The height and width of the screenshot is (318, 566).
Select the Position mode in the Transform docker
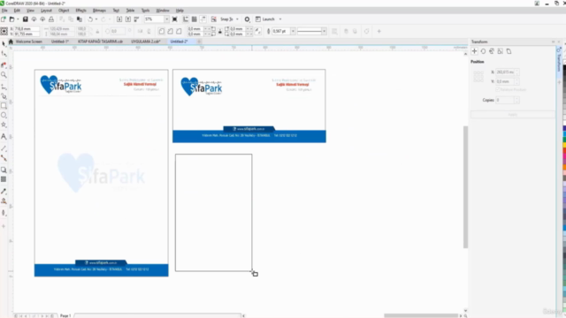click(x=474, y=51)
